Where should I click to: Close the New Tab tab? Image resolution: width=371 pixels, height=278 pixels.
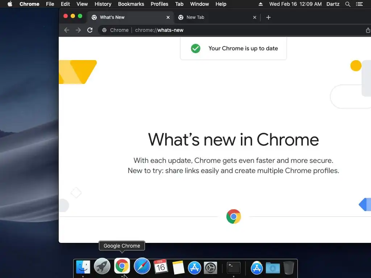coord(255,17)
